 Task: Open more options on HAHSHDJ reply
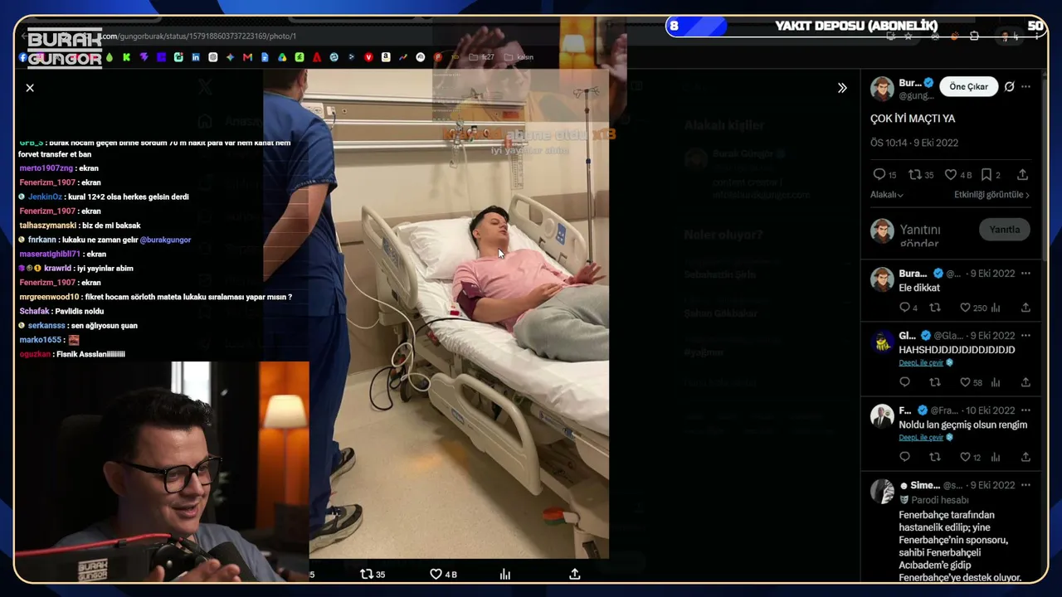(x=1026, y=336)
